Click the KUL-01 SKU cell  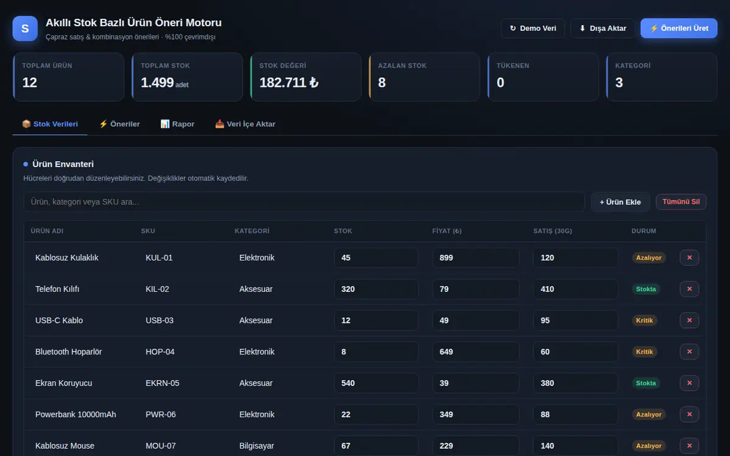[x=159, y=258]
